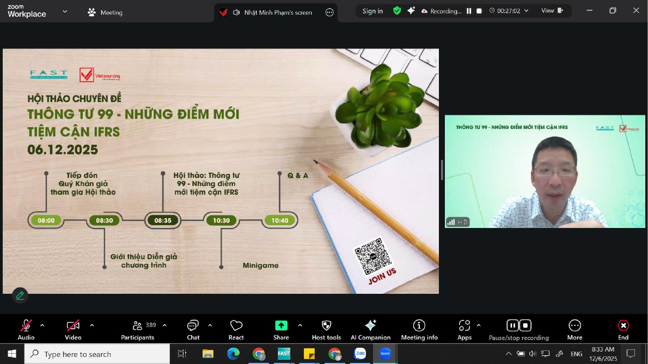Screen dimensions: 648x364
Task: Unmute the Audio microphone
Action: [x=26, y=330]
